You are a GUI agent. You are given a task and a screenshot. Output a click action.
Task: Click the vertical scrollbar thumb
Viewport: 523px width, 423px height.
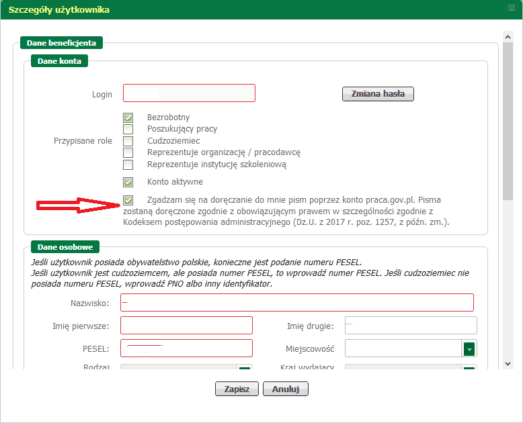click(x=508, y=122)
